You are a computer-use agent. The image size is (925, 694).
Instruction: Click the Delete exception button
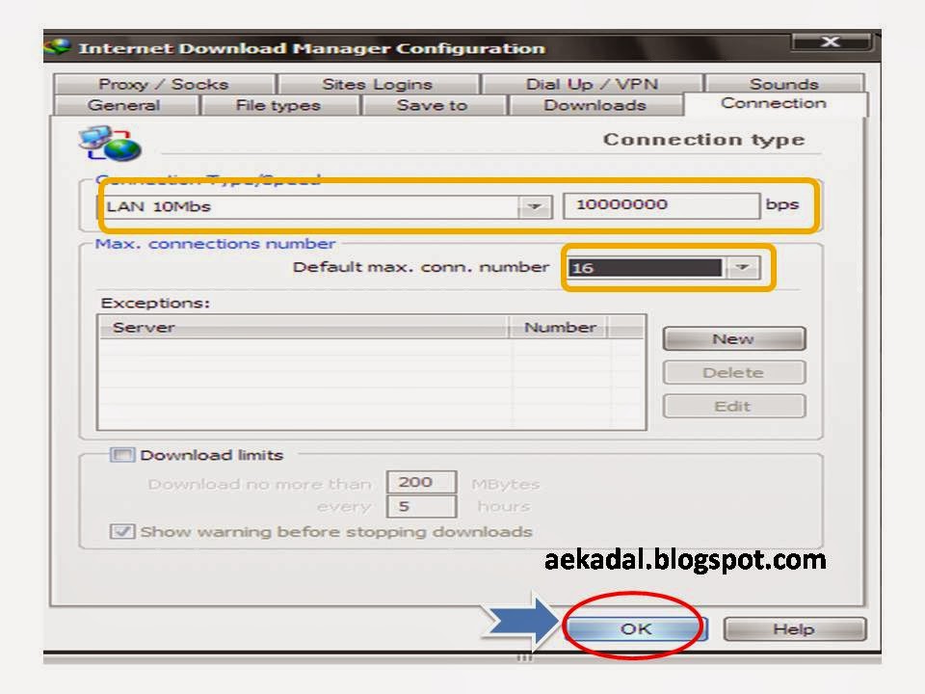pos(734,372)
